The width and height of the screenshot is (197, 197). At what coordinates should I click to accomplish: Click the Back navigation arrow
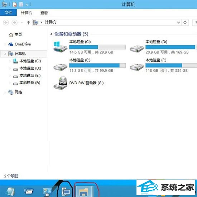(6, 23)
